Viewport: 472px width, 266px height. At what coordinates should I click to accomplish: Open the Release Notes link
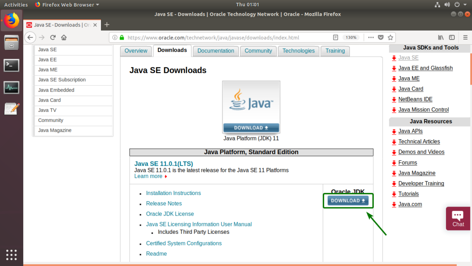coord(164,204)
